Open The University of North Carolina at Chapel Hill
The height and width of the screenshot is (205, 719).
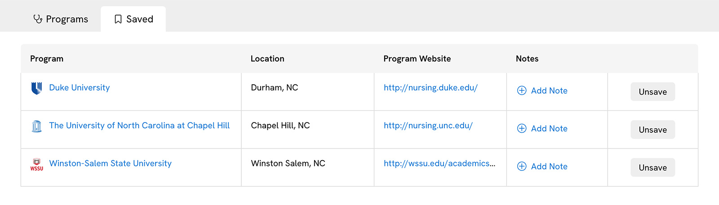tap(139, 126)
